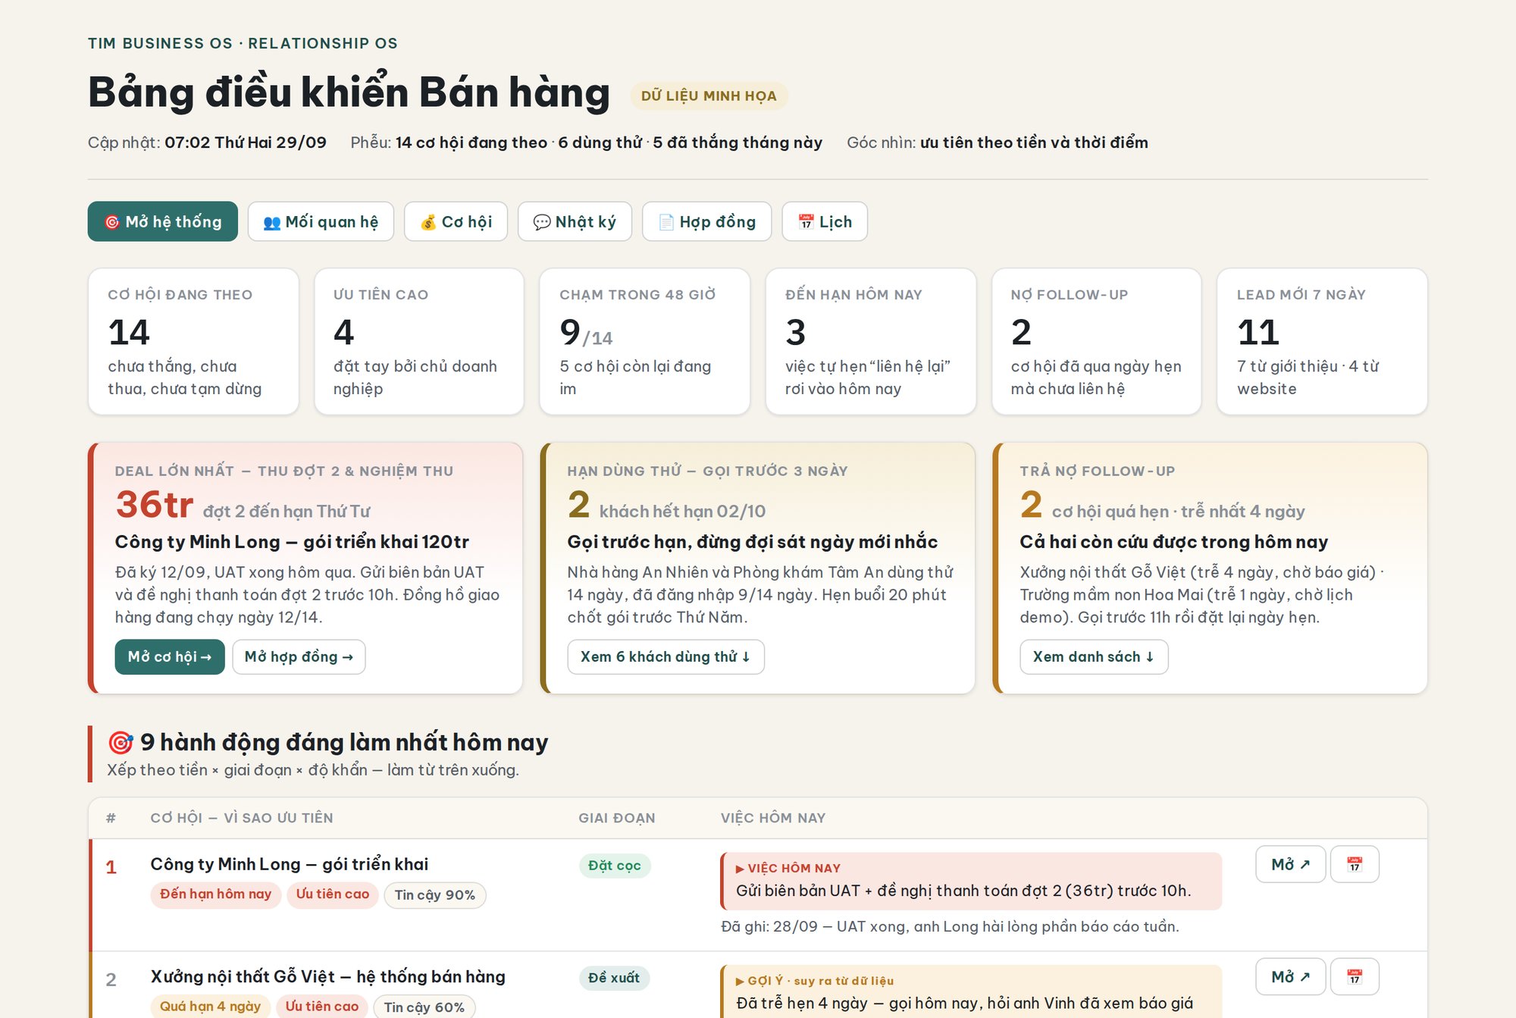
Task: Click calendar icon in Minh Long row
Action: coord(1355,864)
